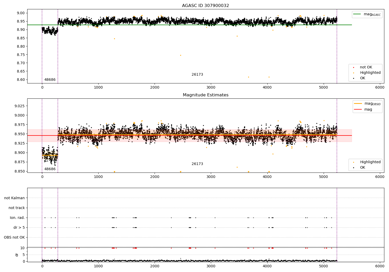
Task: Click the rotated 'dr' y-axis label
Action: click(x=17, y=255)
